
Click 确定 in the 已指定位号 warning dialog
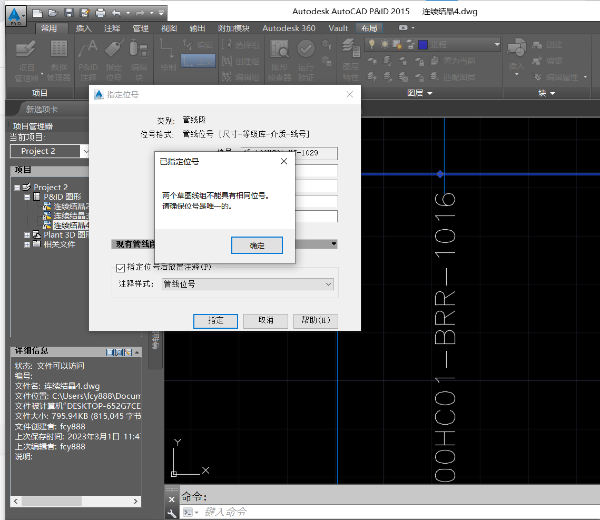tap(257, 246)
